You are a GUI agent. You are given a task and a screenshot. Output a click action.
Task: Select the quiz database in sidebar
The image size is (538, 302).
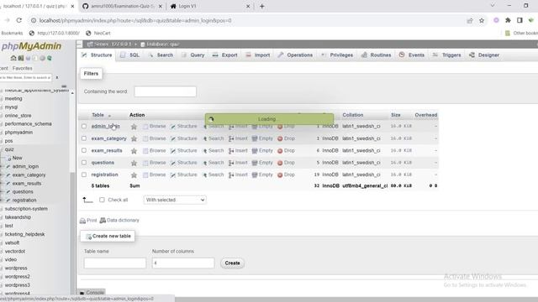coord(9,149)
